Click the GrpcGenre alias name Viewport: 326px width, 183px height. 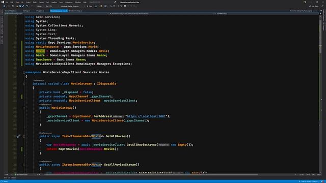click(44, 59)
